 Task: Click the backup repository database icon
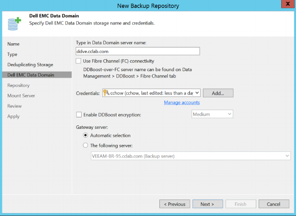click(14, 24)
